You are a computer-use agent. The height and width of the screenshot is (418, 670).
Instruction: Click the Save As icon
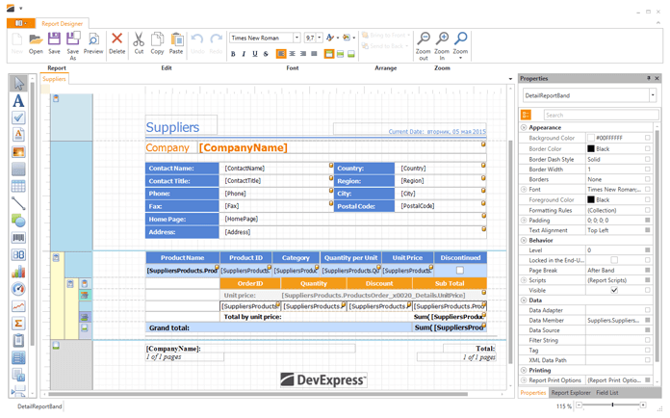[x=73, y=42]
